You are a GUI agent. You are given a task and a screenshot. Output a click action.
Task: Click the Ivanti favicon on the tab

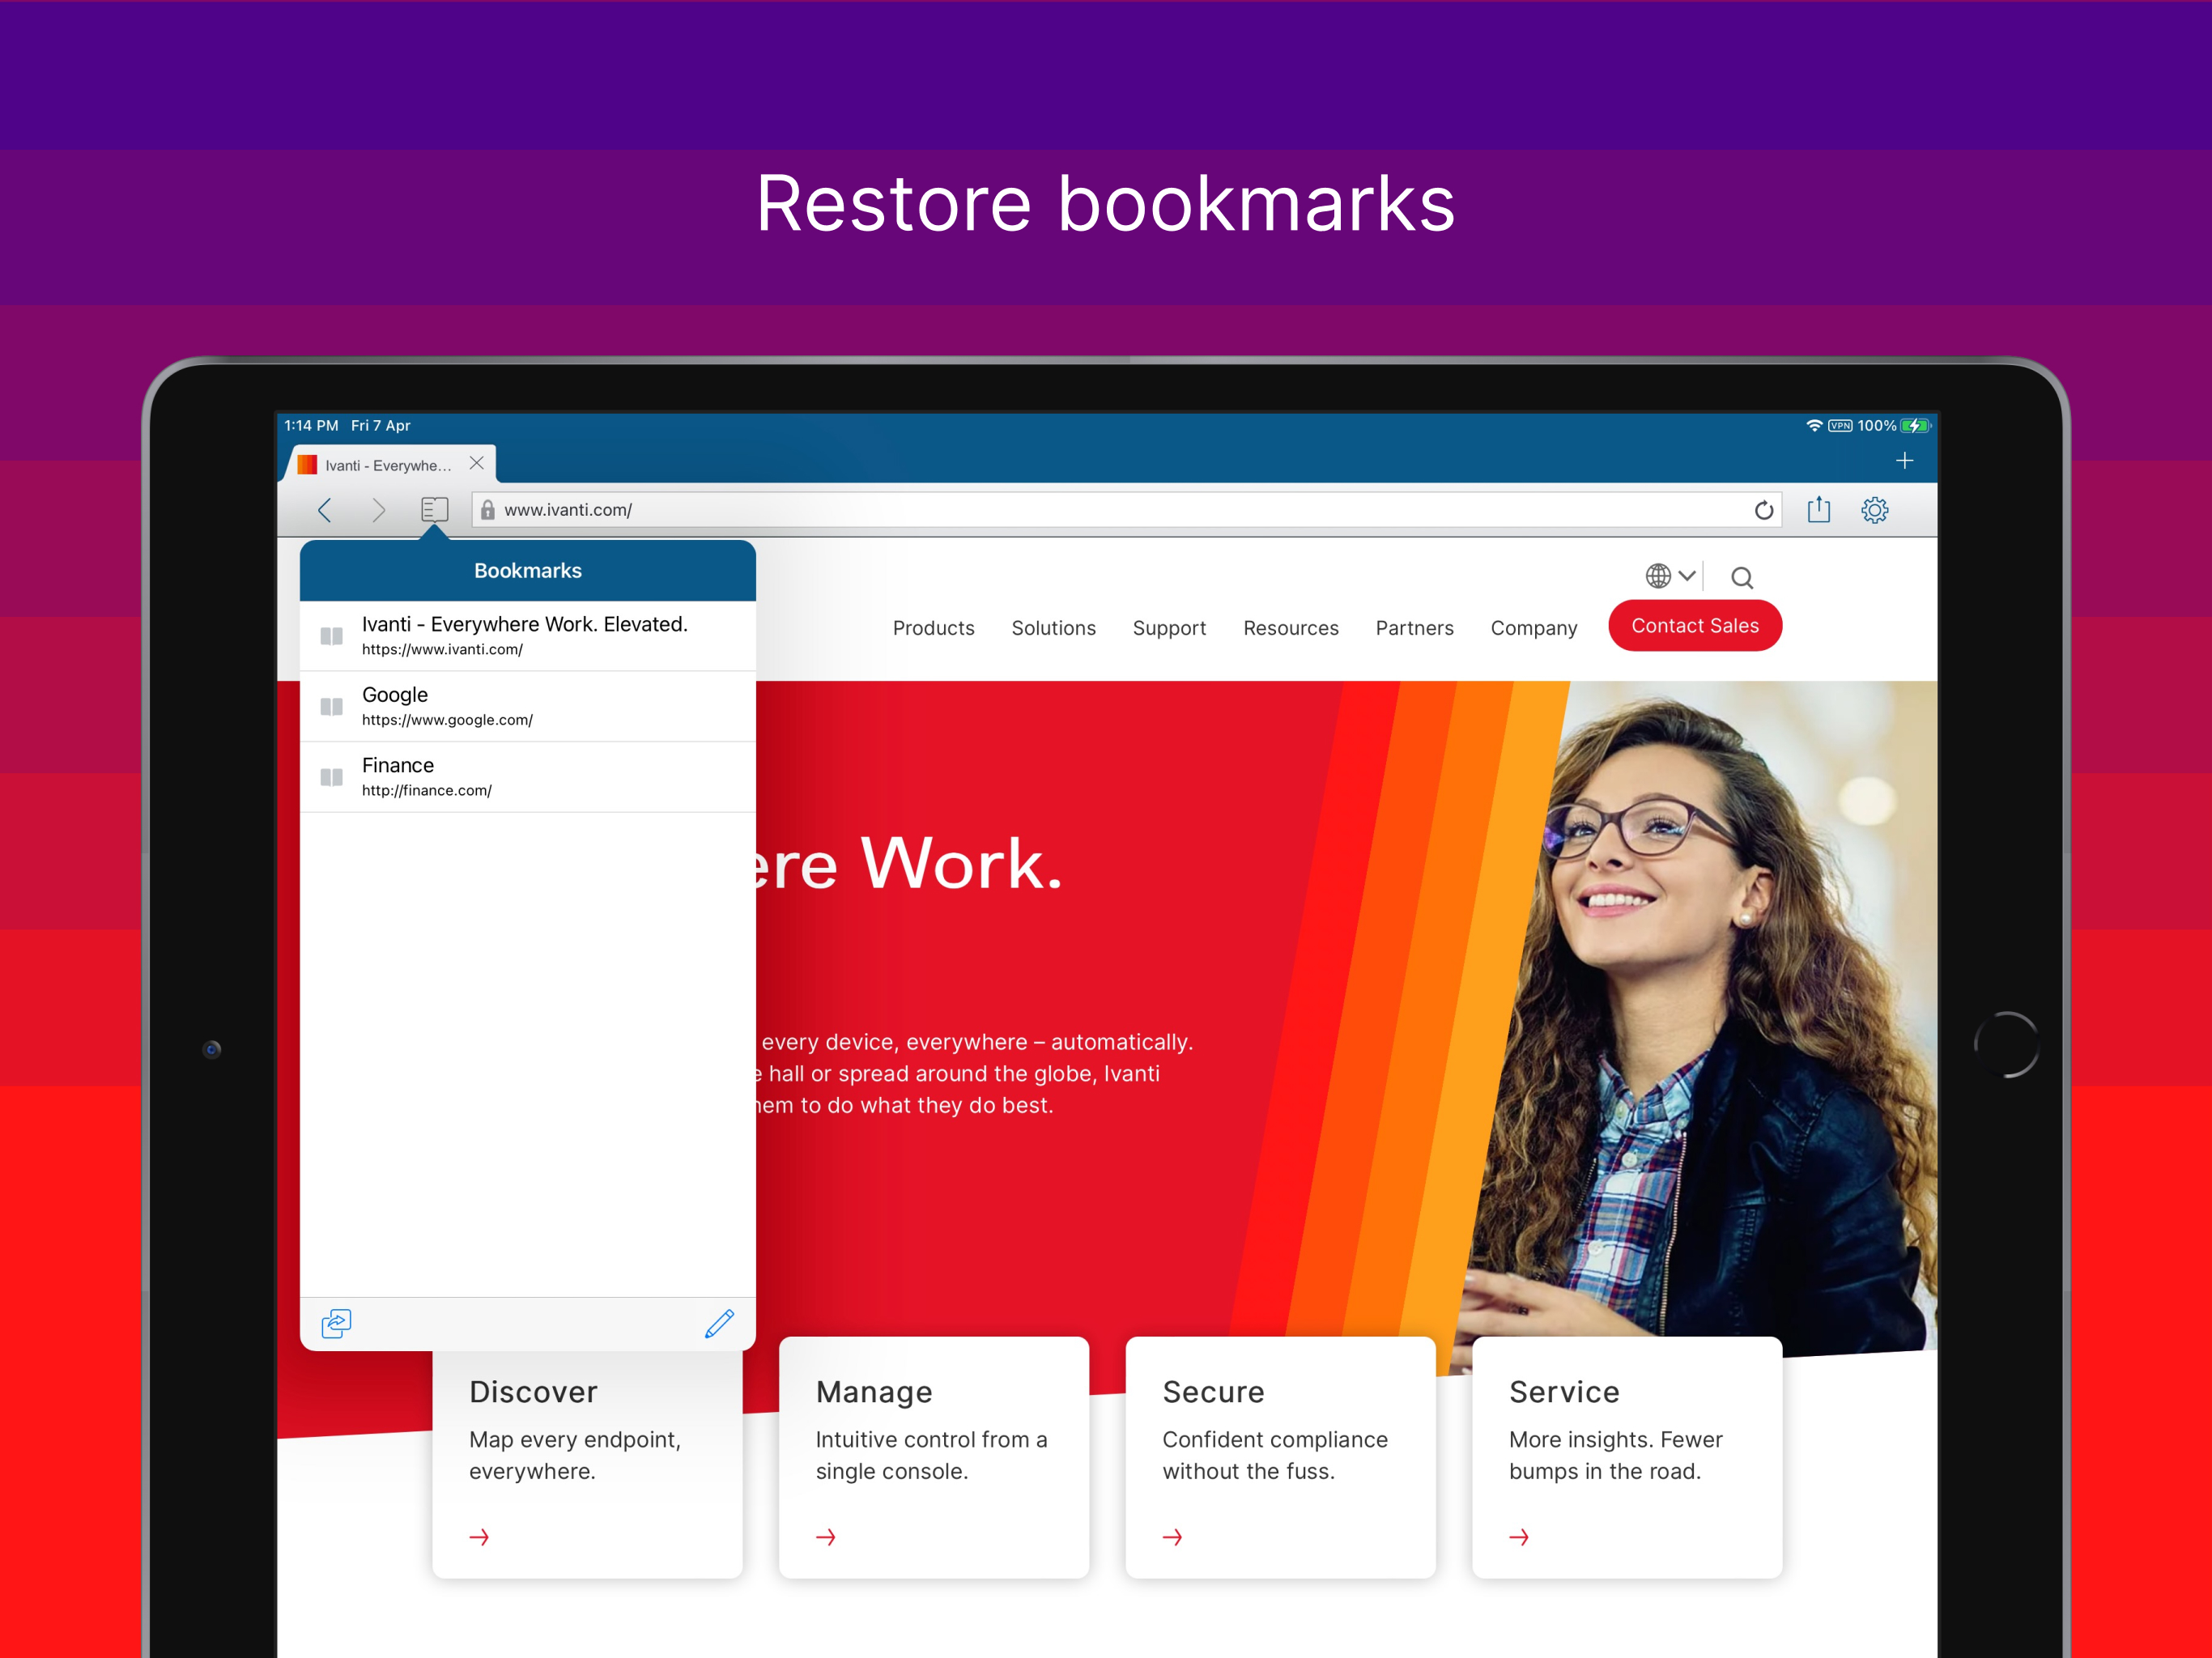tap(307, 464)
